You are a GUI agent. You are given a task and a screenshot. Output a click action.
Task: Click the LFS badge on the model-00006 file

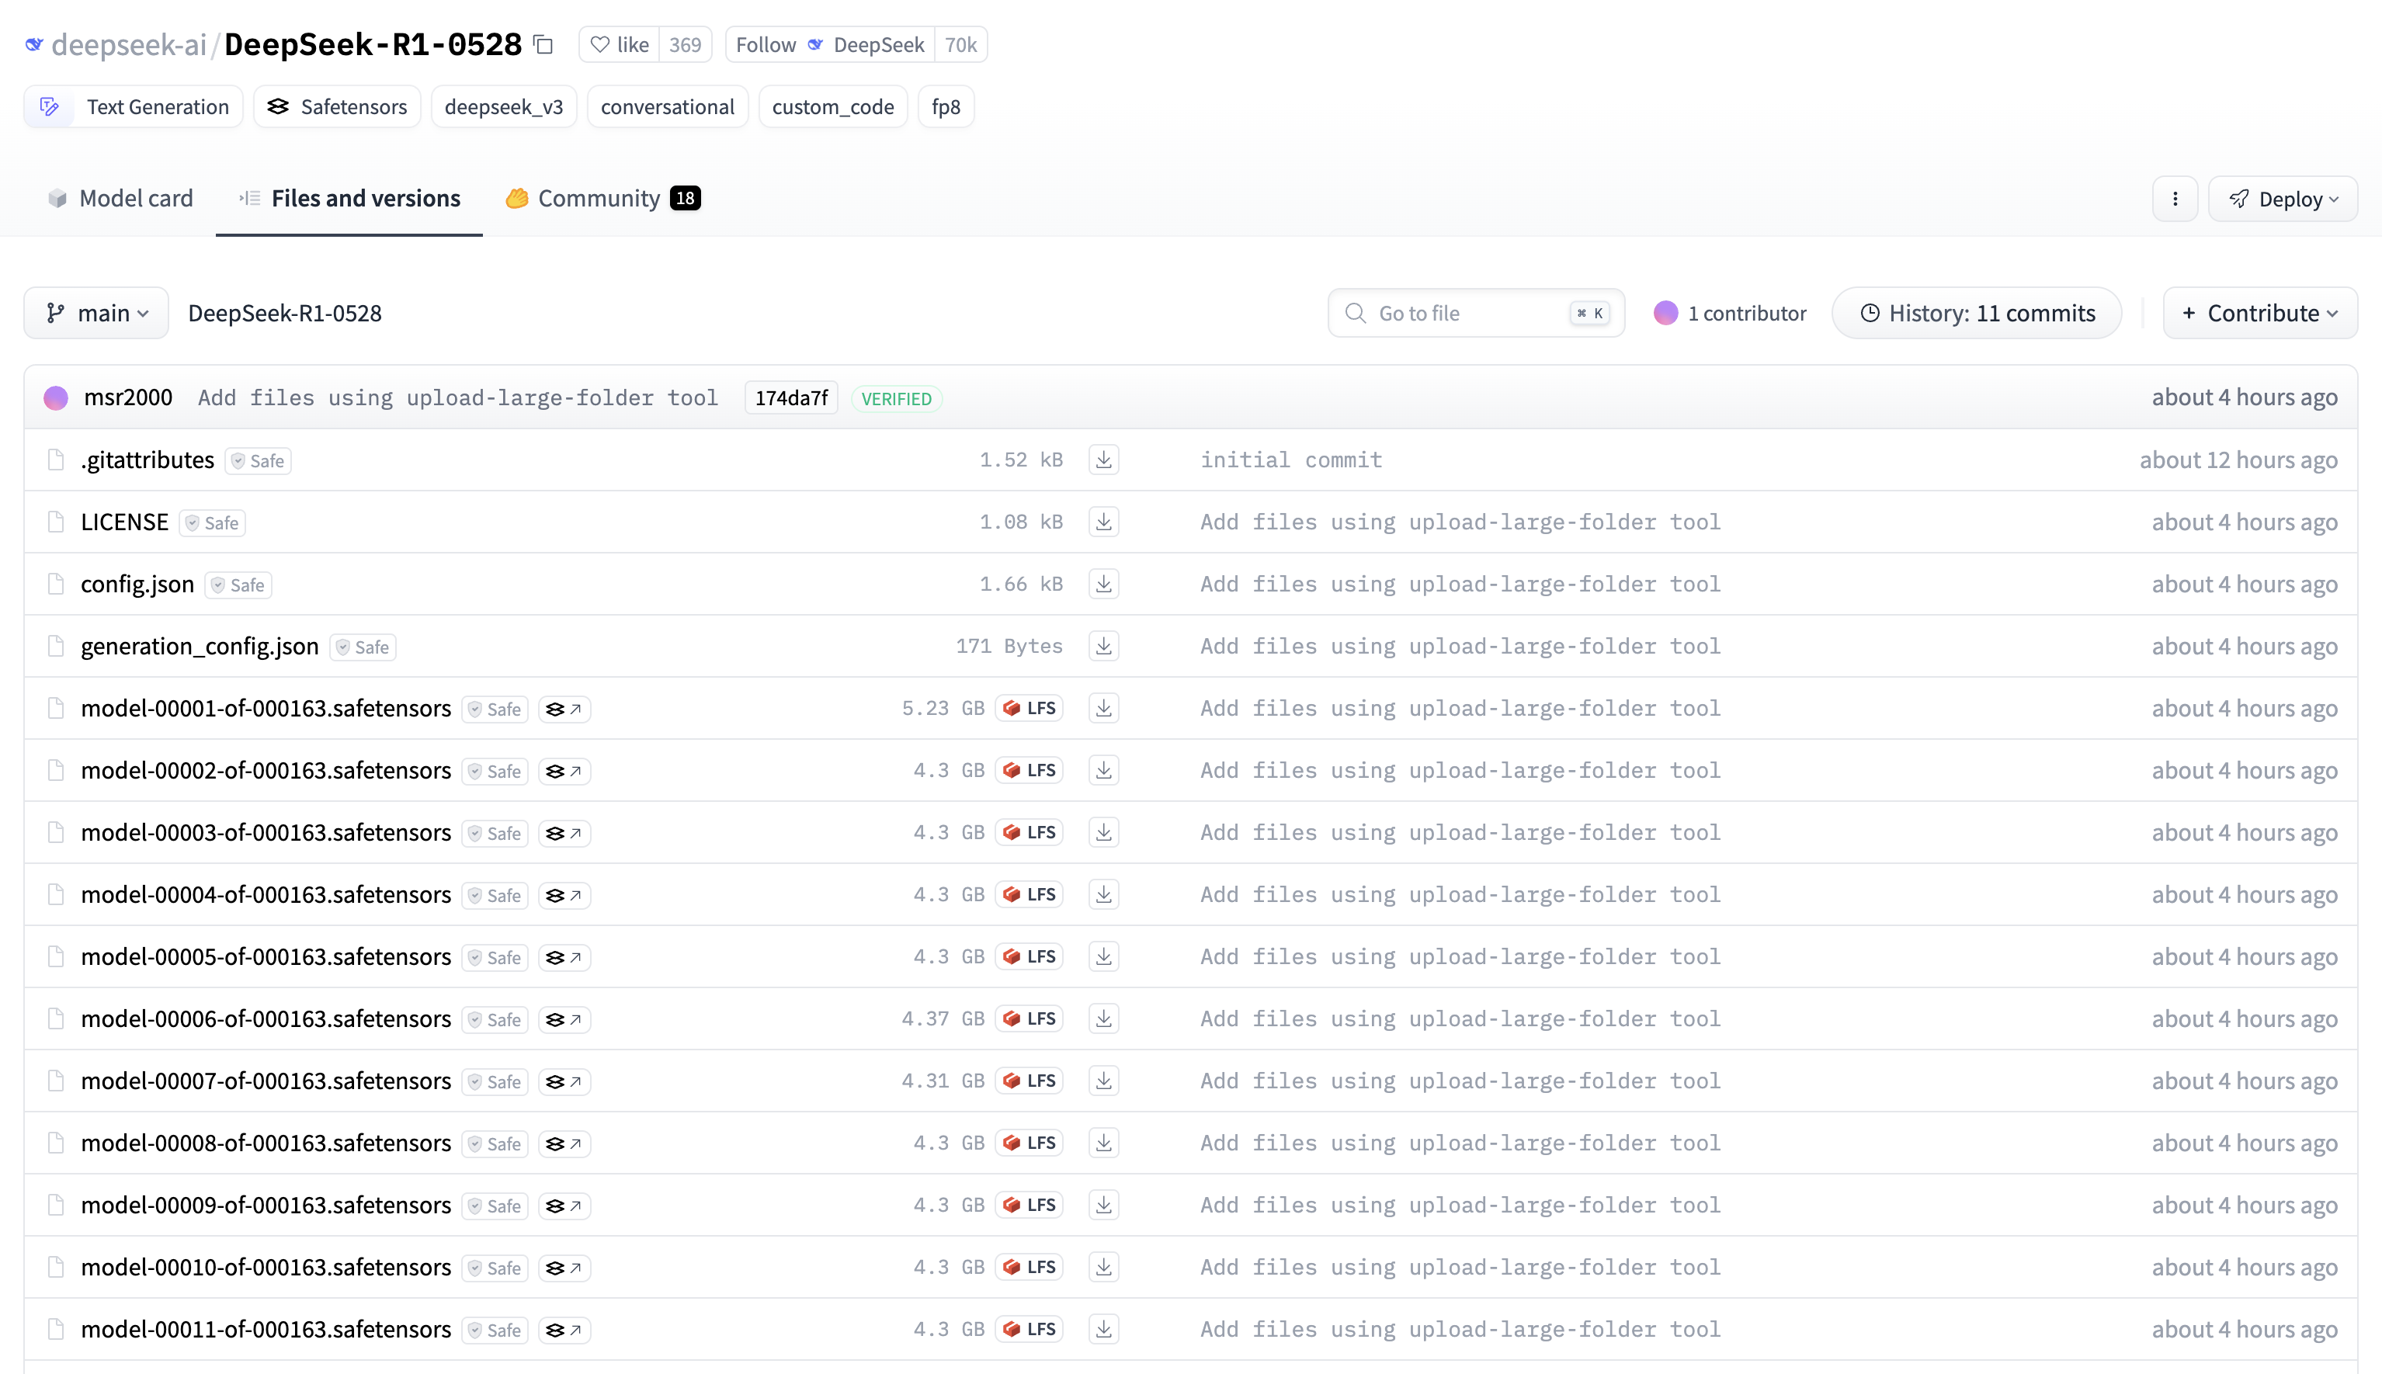tap(1030, 1019)
